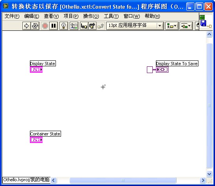Click the VI connector pane icon
The height and width of the screenshot is (186, 215).
point(202,17)
